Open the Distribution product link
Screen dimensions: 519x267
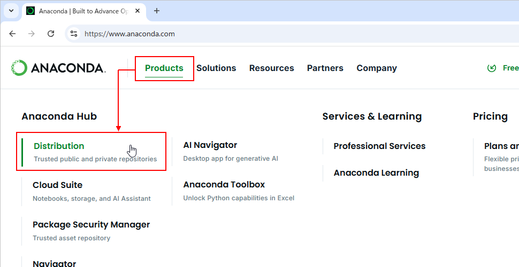[x=59, y=146]
